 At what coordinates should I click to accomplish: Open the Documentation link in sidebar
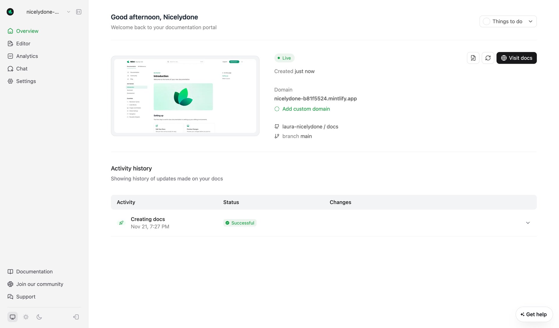click(34, 271)
